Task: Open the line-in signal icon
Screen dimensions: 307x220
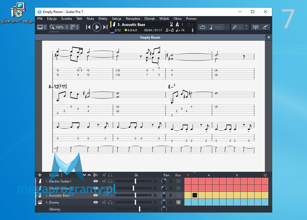Action: 256,27
